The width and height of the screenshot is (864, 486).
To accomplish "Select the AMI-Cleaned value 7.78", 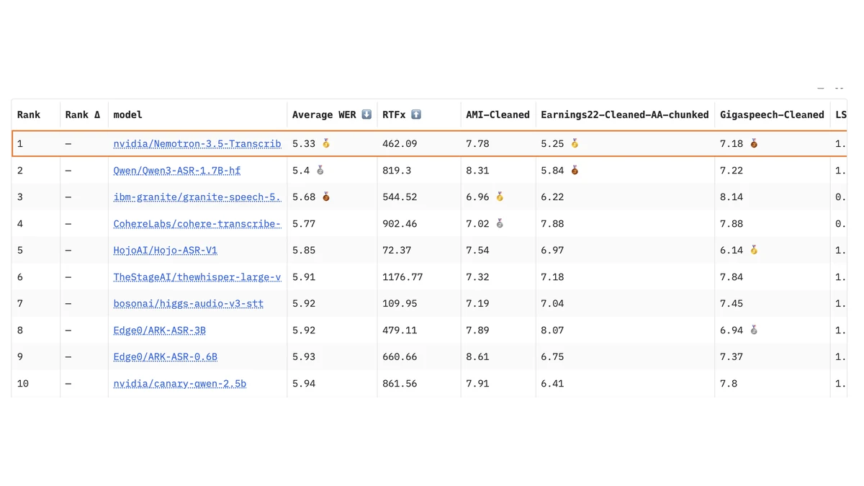I will point(477,143).
